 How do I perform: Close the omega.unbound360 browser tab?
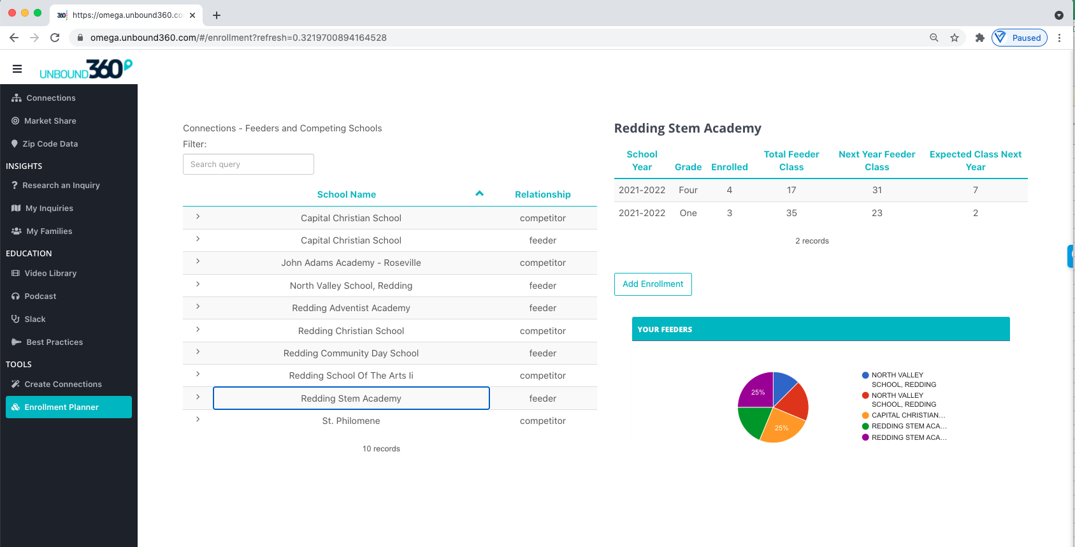192,15
